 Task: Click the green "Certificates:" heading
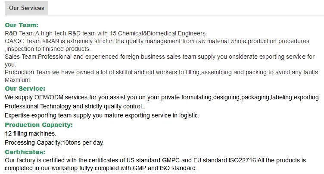click(x=25, y=152)
